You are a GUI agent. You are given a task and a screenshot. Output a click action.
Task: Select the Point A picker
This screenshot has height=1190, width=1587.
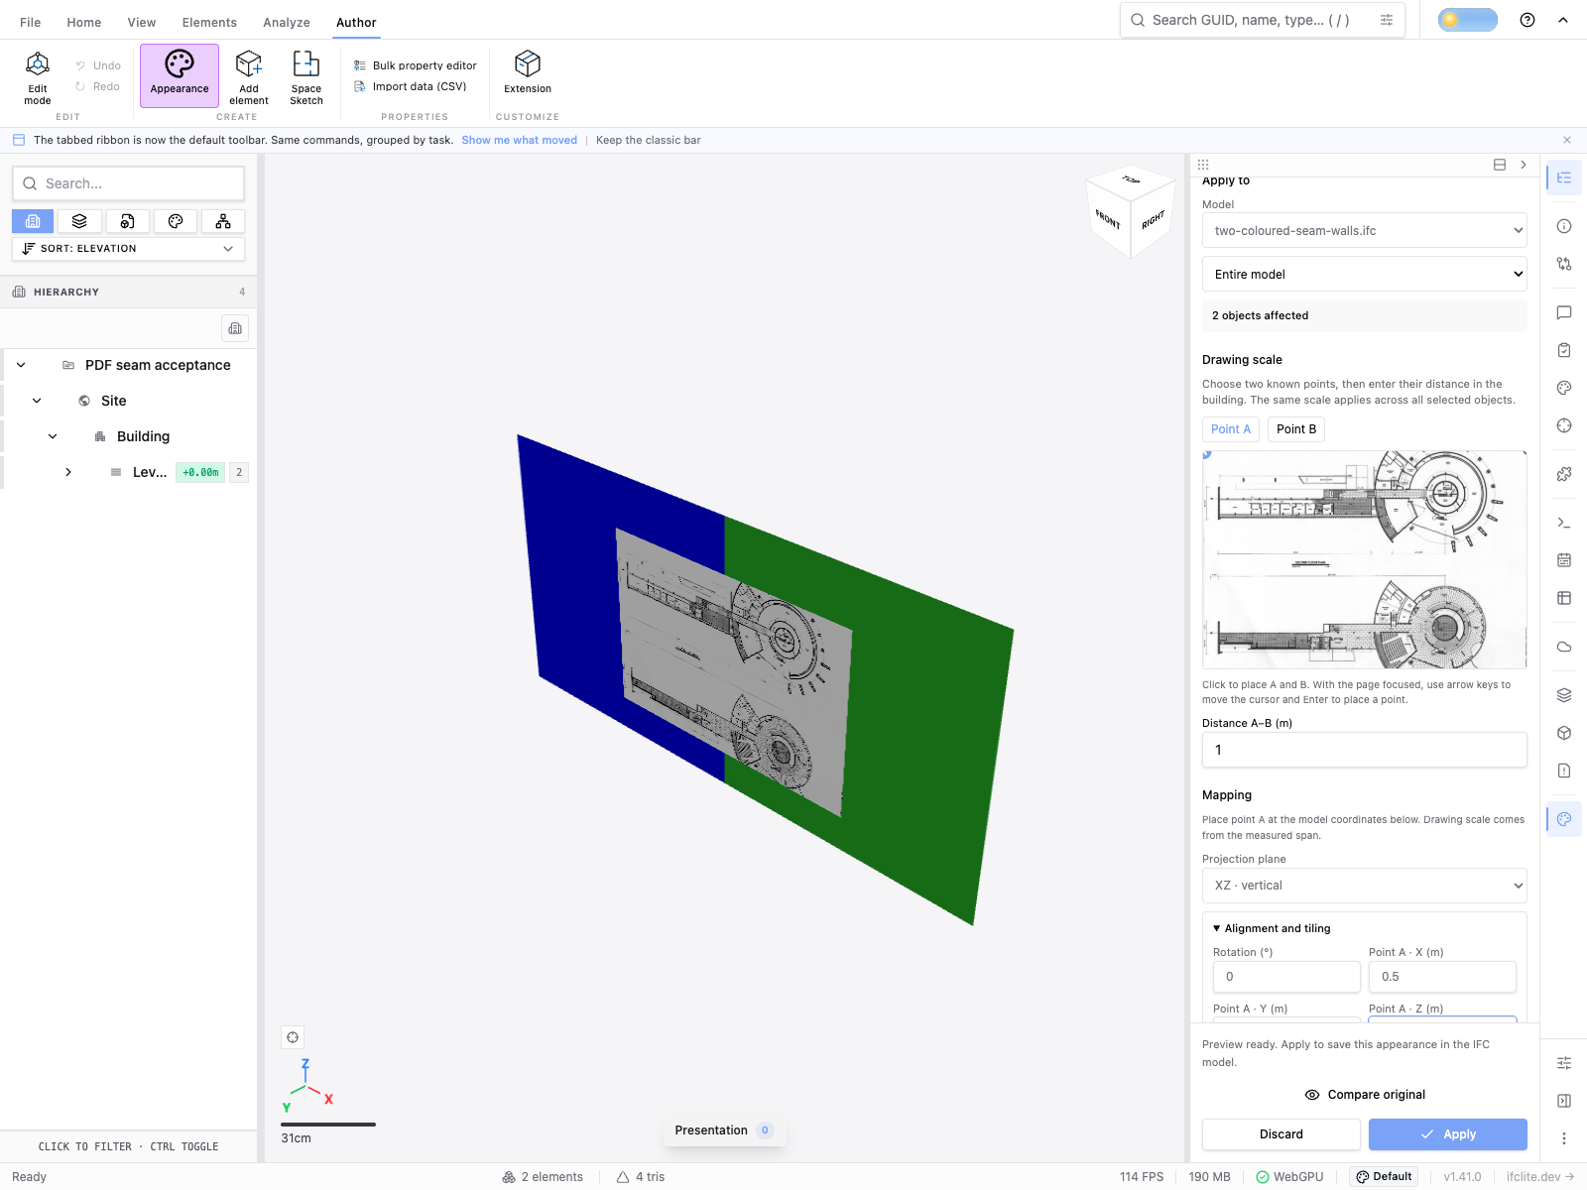pyautogui.click(x=1231, y=429)
